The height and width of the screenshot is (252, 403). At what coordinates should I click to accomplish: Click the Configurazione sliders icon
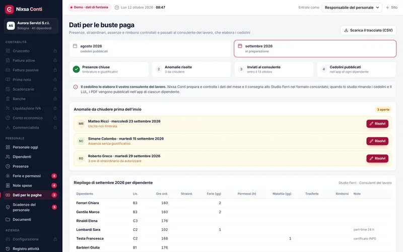8,239
